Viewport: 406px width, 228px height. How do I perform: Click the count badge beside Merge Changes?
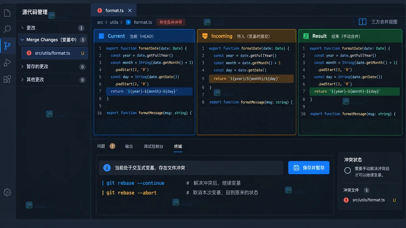click(82, 40)
